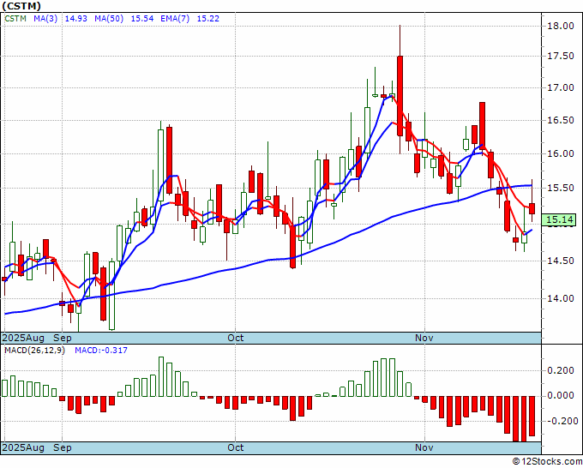The image size is (583, 468).
Task: Click Oct on the price chart date axis
Action: 236,338
